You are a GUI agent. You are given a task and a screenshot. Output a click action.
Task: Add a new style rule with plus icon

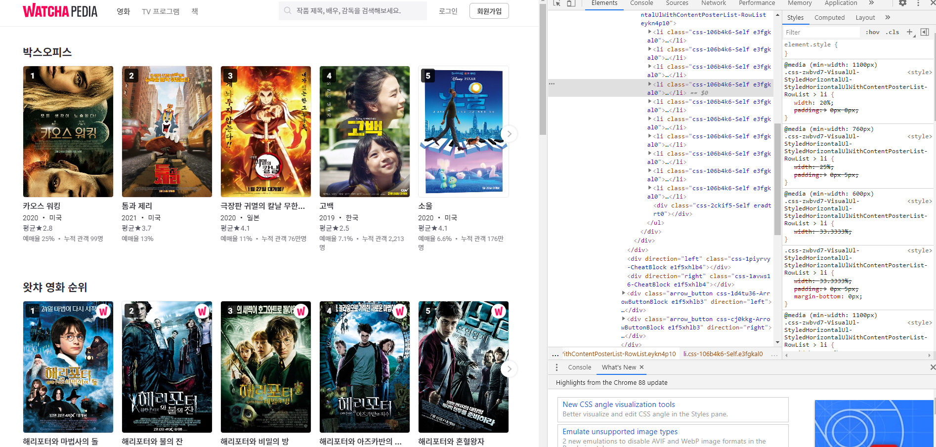(x=909, y=32)
